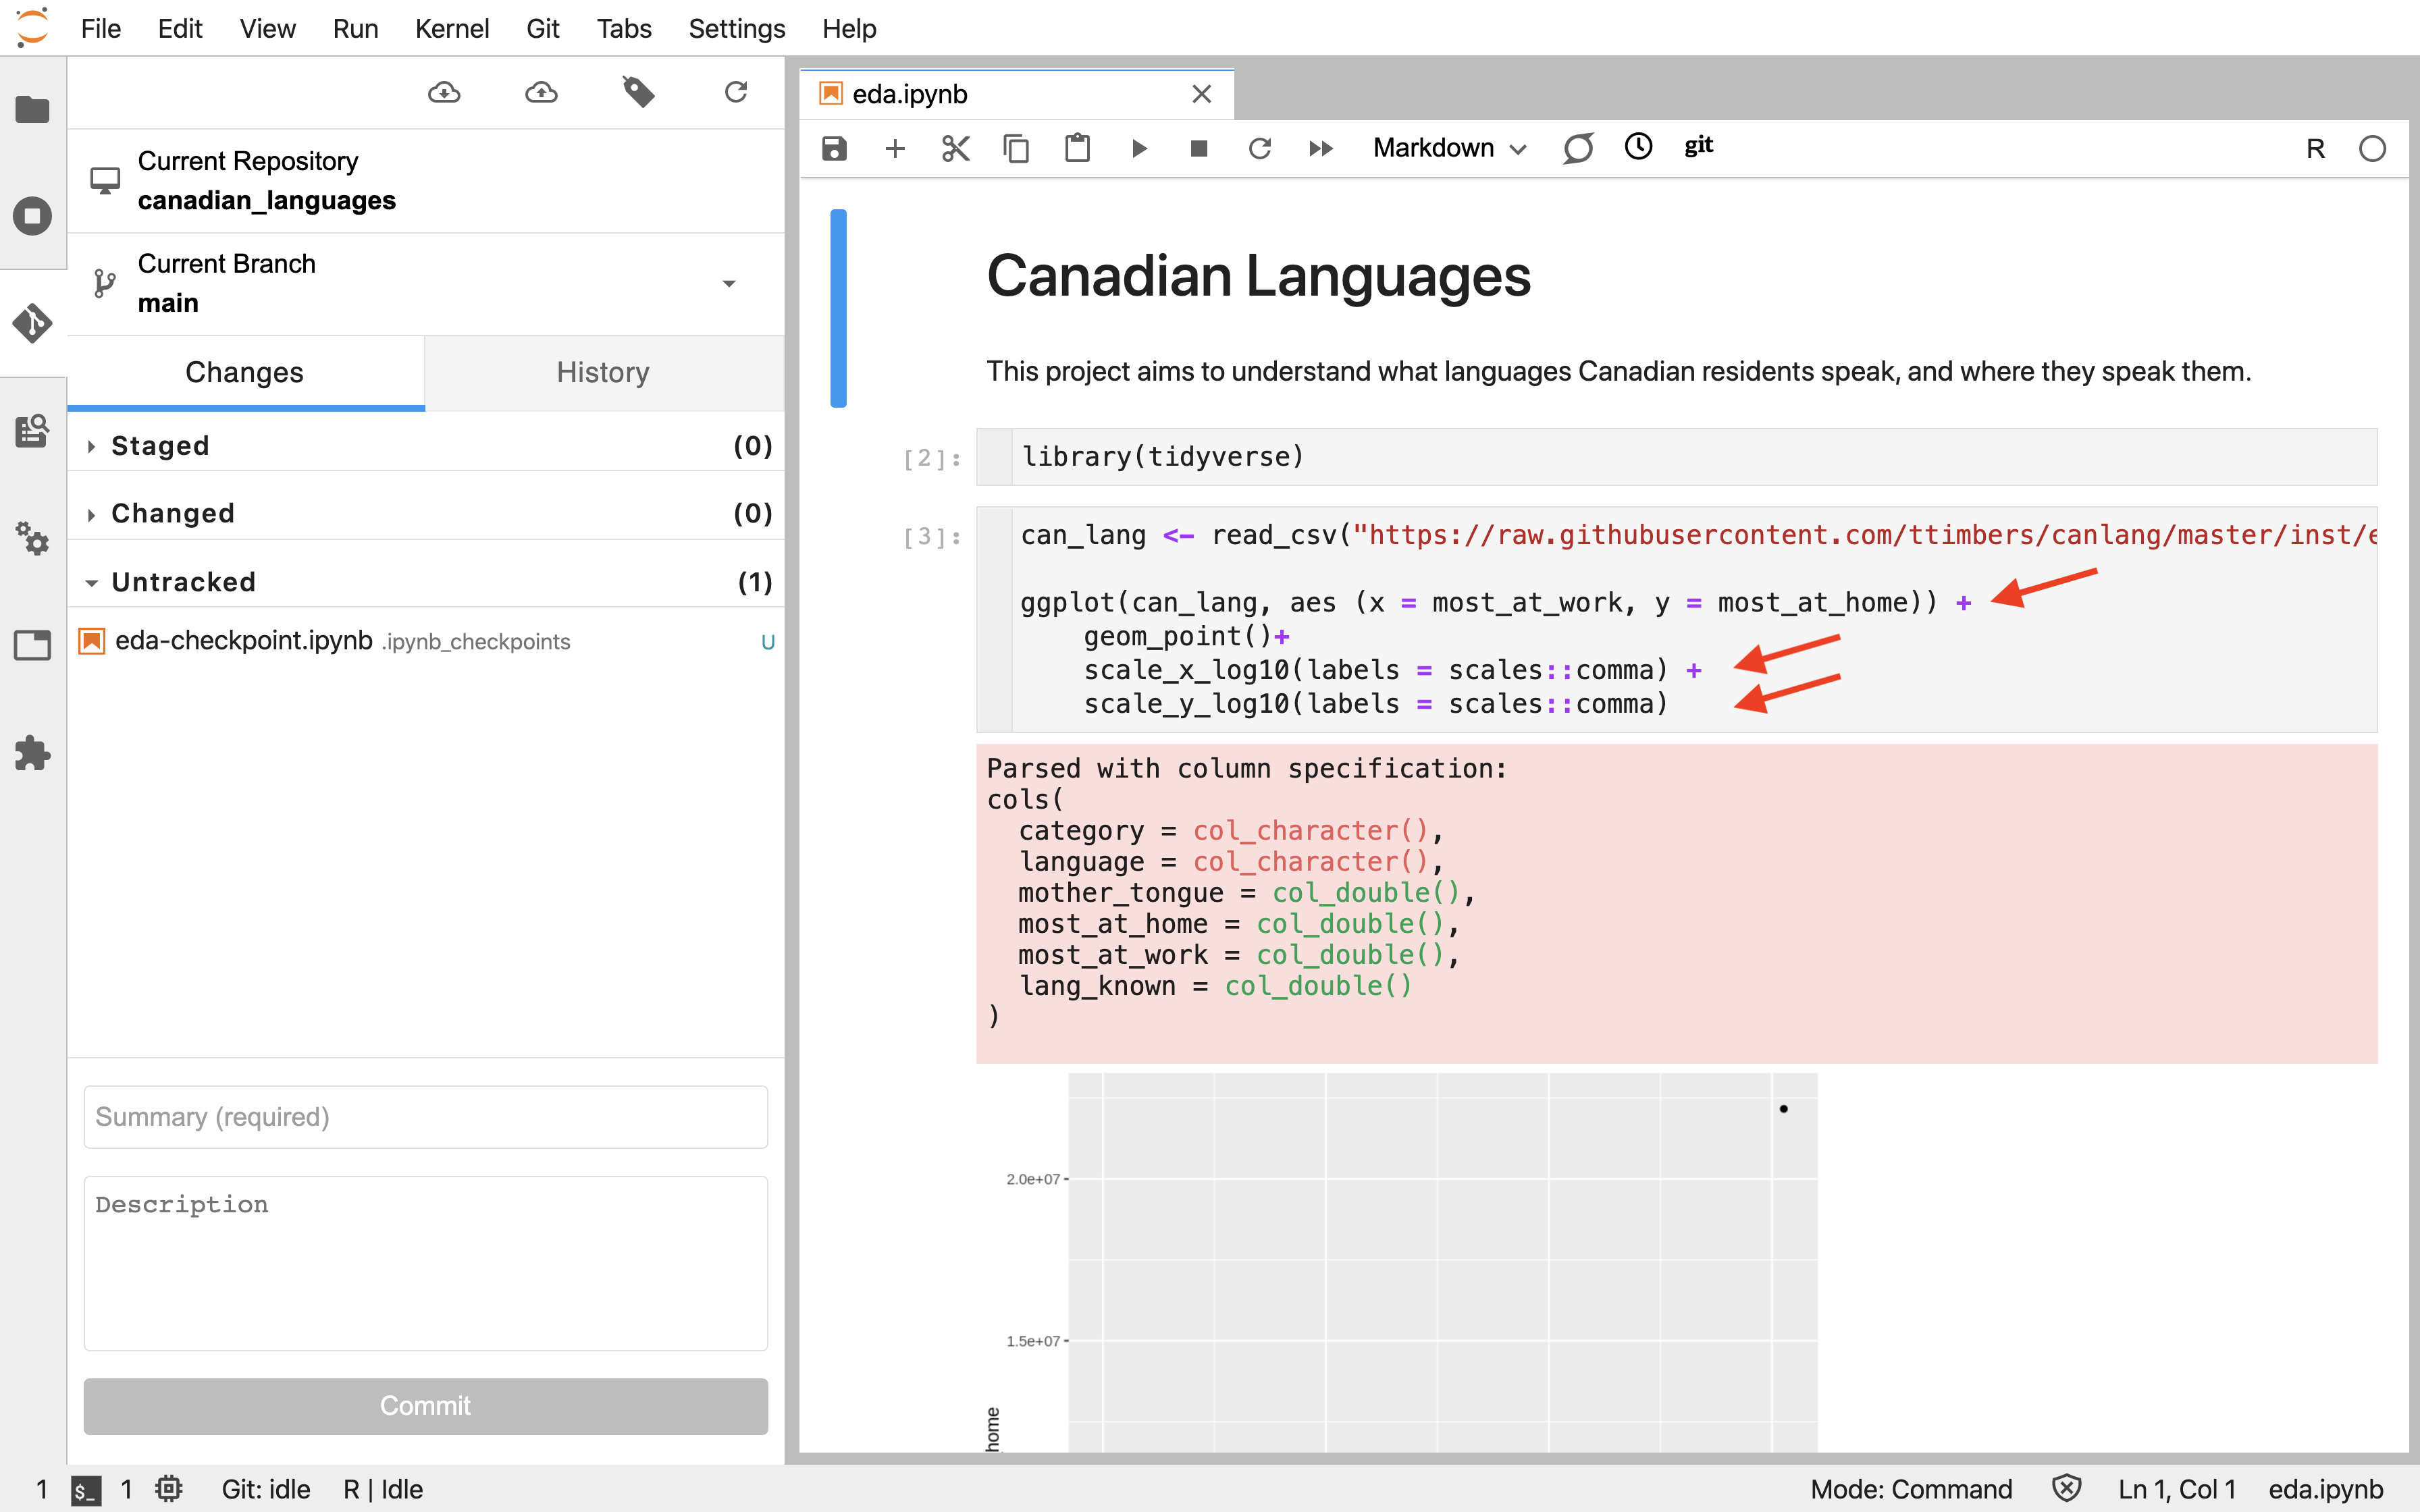Image resolution: width=2420 pixels, height=1512 pixels.
Task: Open the Git menu
Action: point(543,28)
